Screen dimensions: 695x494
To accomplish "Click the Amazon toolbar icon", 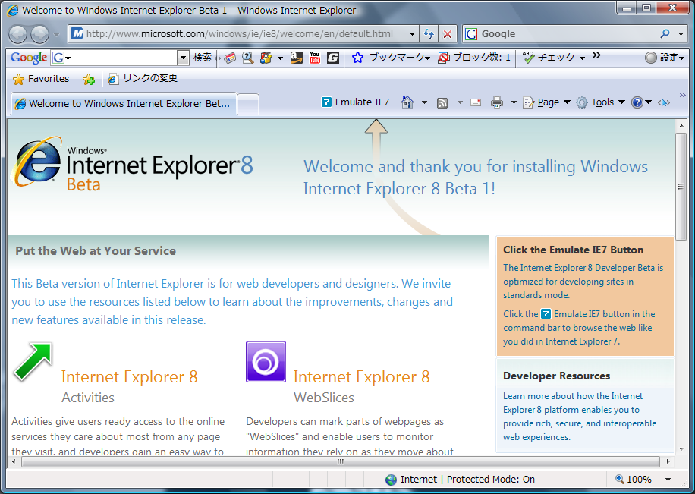I will coord(297,58).
